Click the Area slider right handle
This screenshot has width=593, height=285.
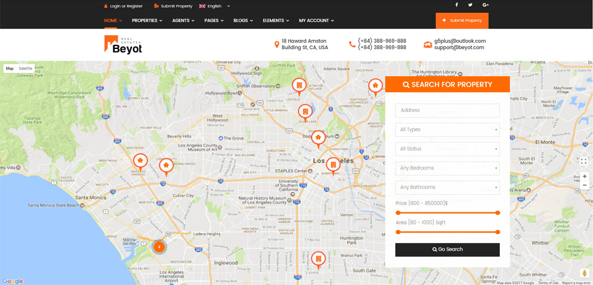497,232
